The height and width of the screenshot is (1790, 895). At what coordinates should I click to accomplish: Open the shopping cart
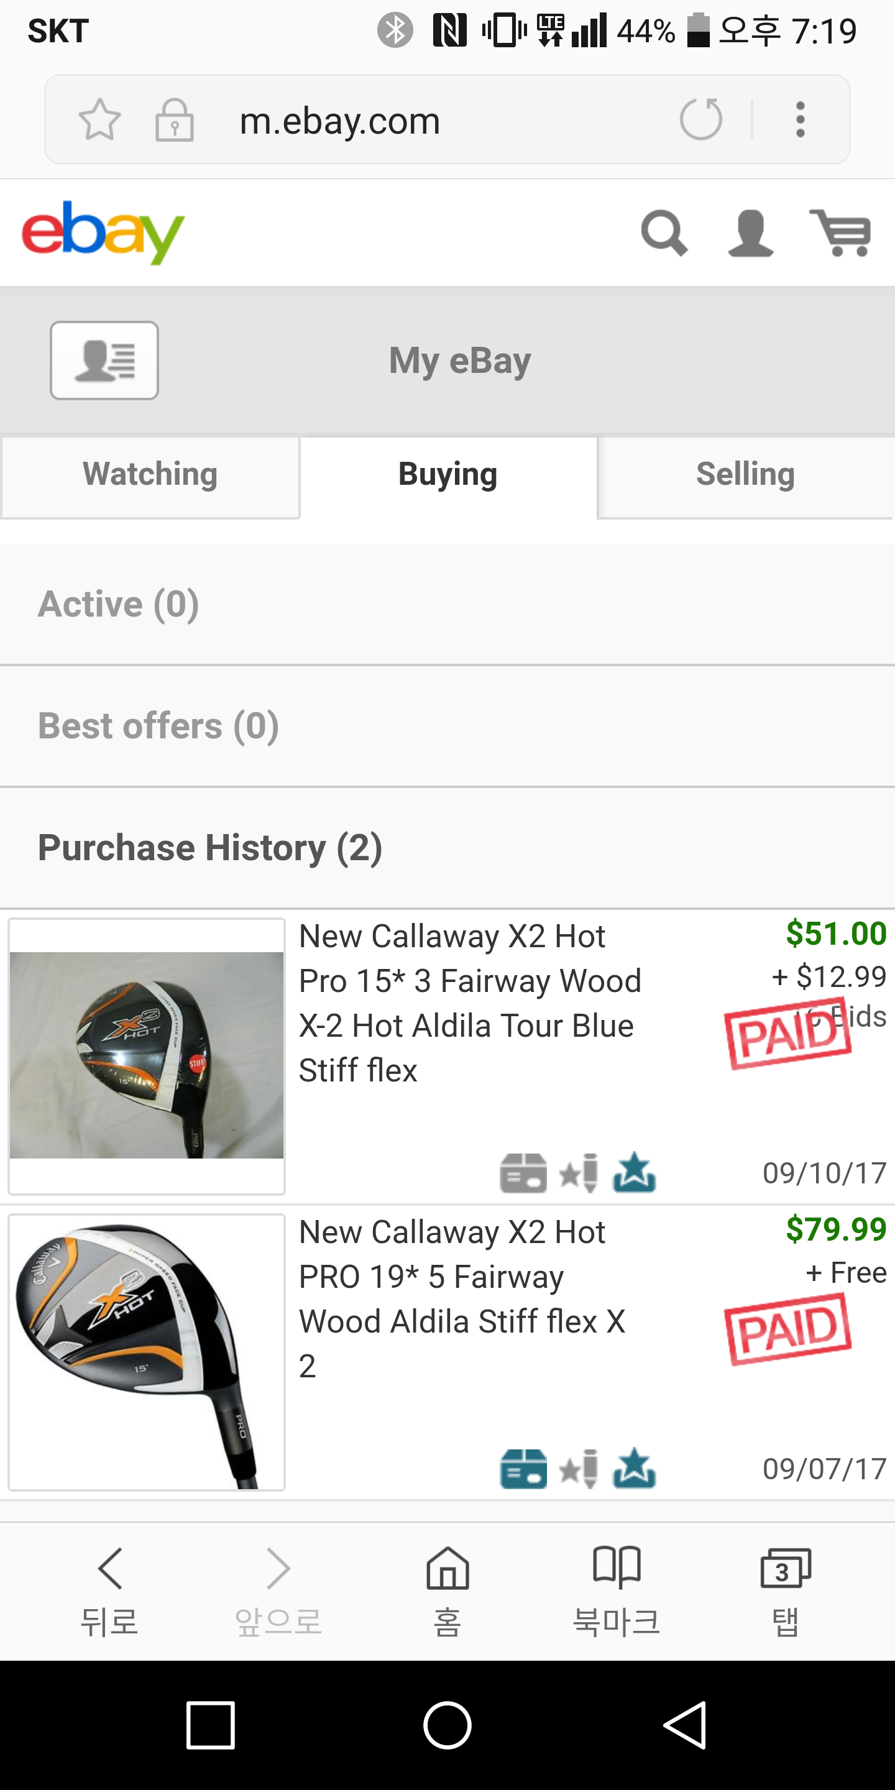(840, 233)
